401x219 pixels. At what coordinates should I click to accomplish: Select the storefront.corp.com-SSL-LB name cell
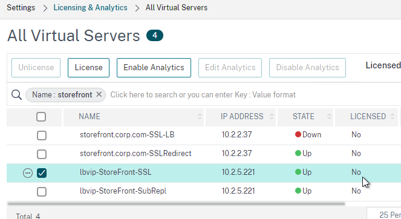tap(127, 134)
